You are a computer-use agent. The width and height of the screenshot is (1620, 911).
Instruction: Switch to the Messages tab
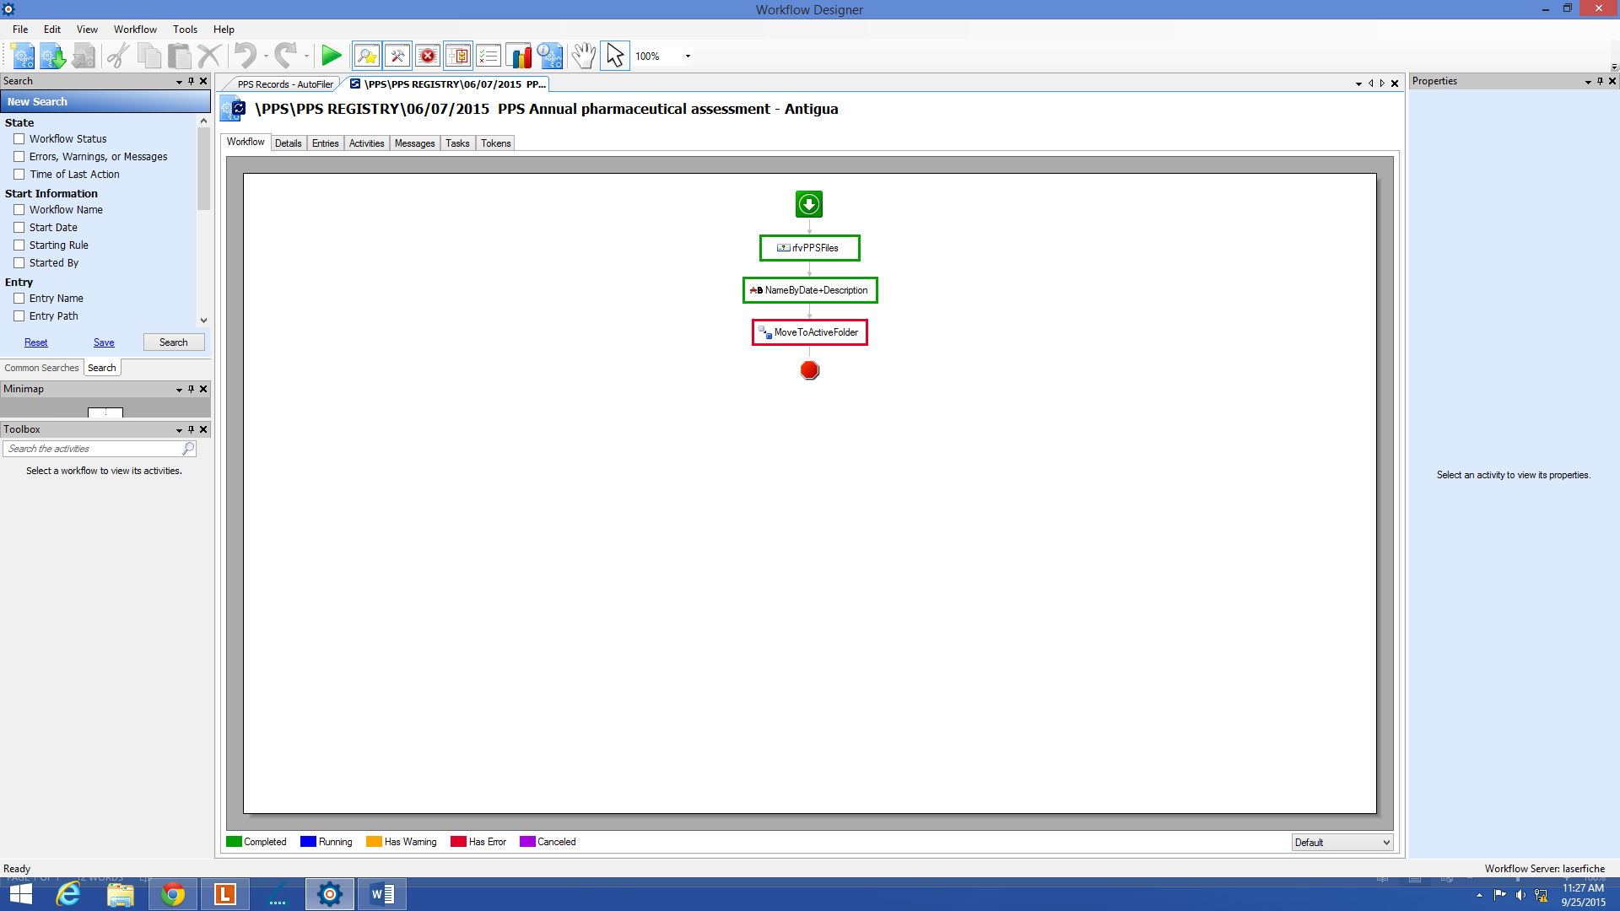pyautogui.click(x=414, y=143)
